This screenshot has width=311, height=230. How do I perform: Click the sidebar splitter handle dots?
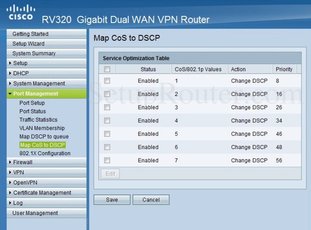coord(87,224)
